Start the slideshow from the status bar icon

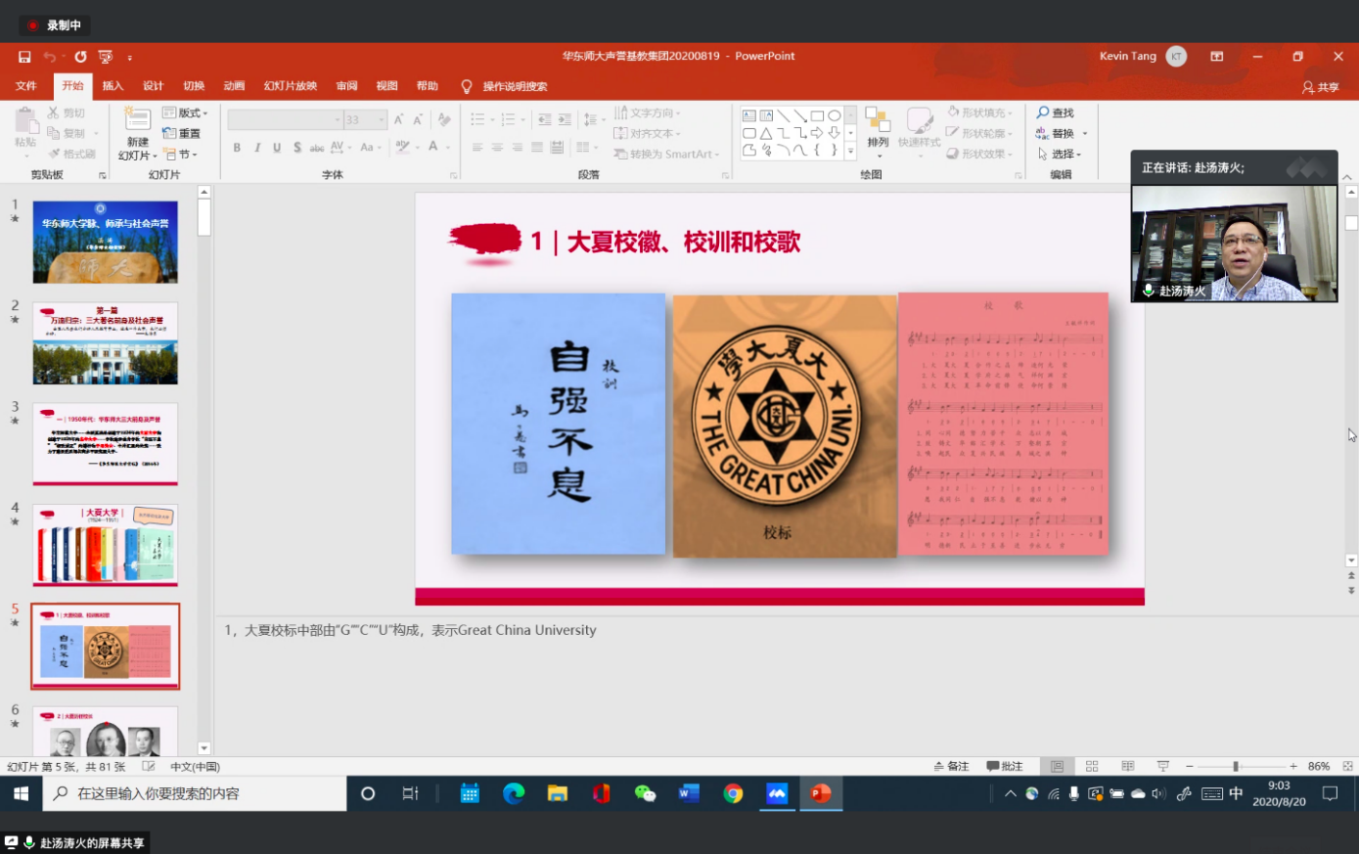tap(1162, 766)
